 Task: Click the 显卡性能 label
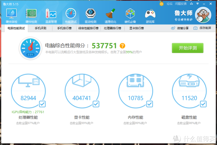pos(82,118)
